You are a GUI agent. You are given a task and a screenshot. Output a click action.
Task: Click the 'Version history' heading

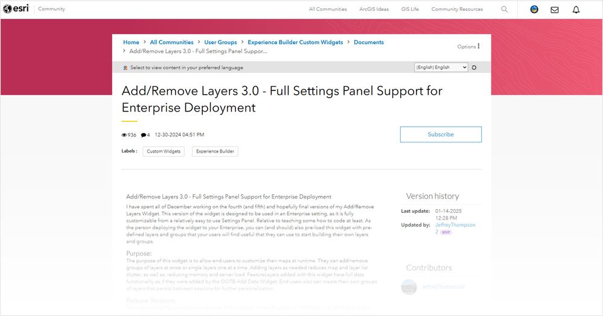[433, 196]
